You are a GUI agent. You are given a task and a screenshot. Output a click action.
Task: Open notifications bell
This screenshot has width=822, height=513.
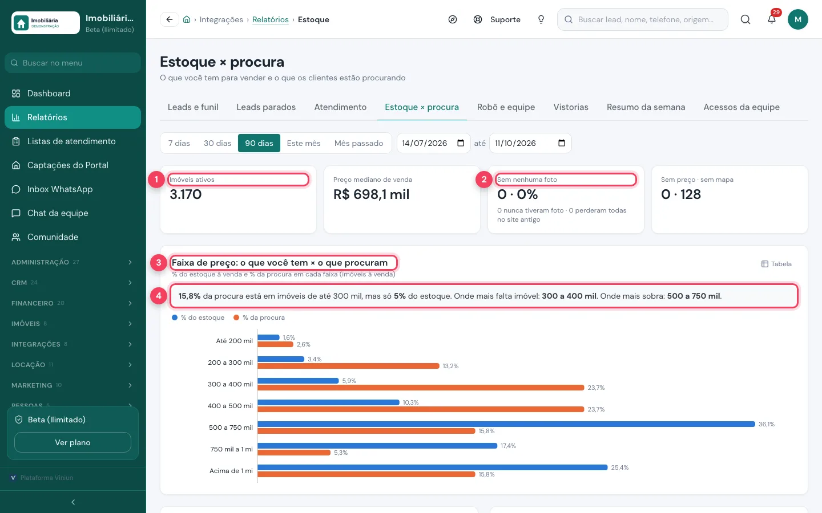772,19
